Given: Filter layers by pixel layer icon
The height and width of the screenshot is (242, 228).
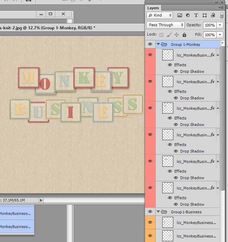Looking at the screenshot, I should (x=180, y=15).
